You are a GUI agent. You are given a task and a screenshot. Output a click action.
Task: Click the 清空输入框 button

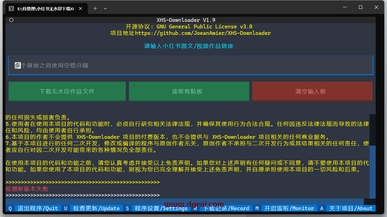pos(312,91)
